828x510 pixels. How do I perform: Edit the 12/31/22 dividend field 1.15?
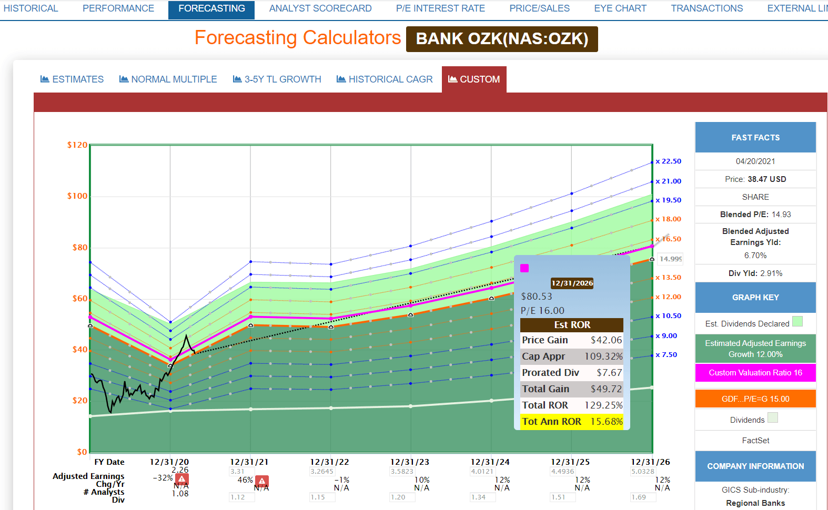pos(322,497)
